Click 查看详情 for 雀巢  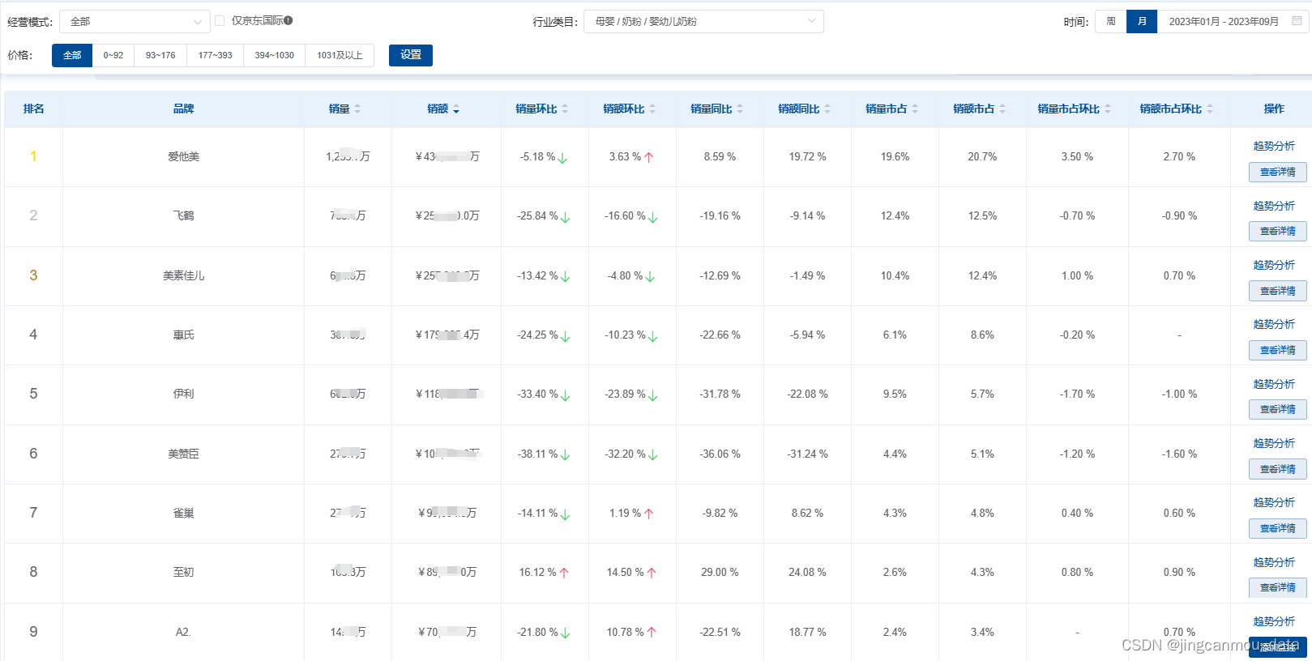(x=1278, y=528)
